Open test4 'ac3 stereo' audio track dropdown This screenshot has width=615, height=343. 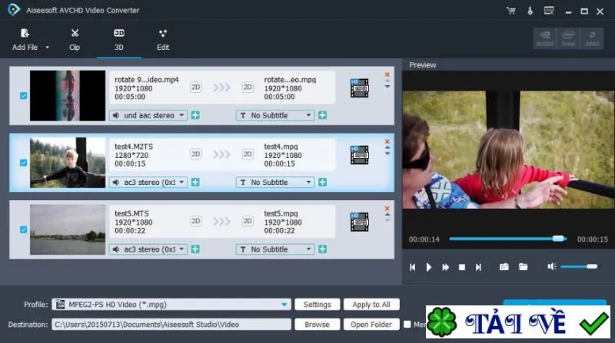(x=148, y=183)
